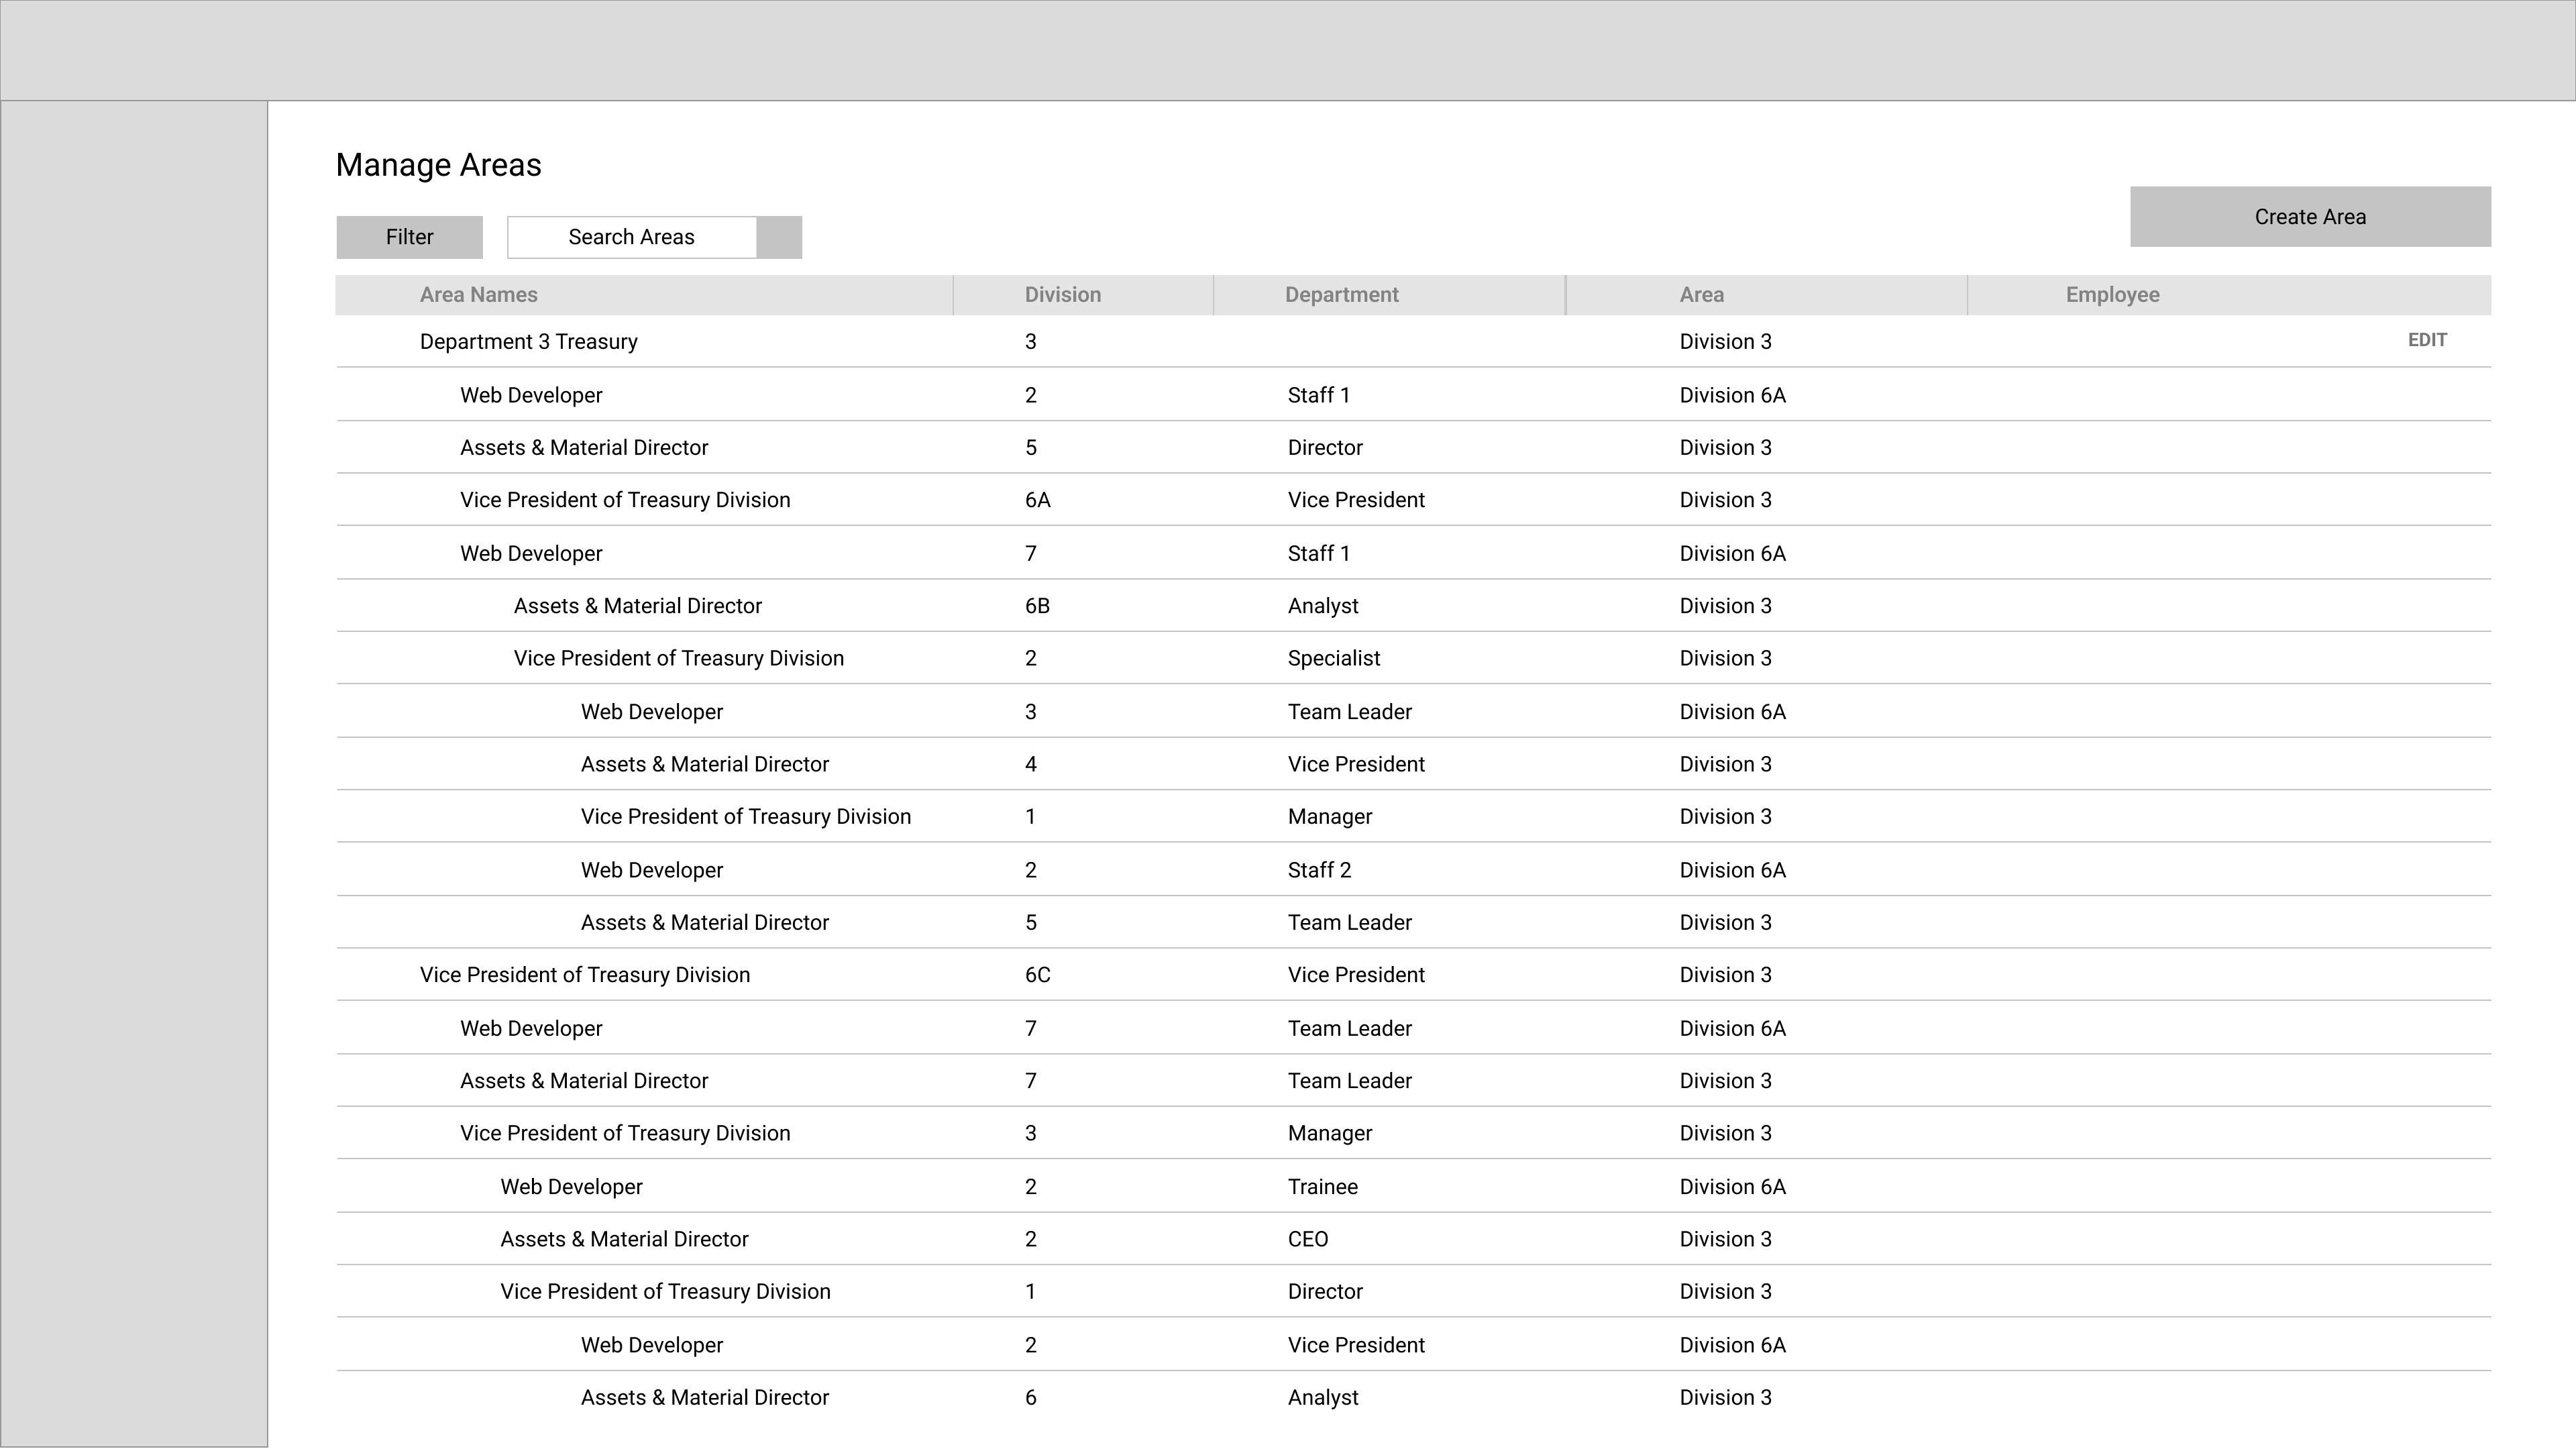
Task: Select Assets & Material Director row with division 6B
Action: click(x=637, y=606)
